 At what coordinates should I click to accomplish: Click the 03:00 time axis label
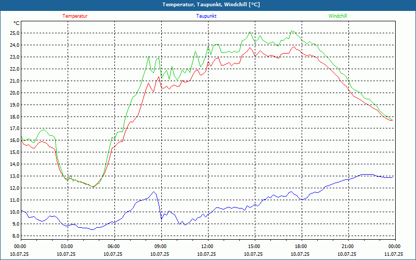click(68, 246)
